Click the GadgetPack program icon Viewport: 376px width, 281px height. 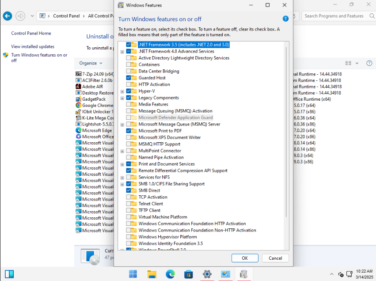pyautogui.click(x=78, y=99)
